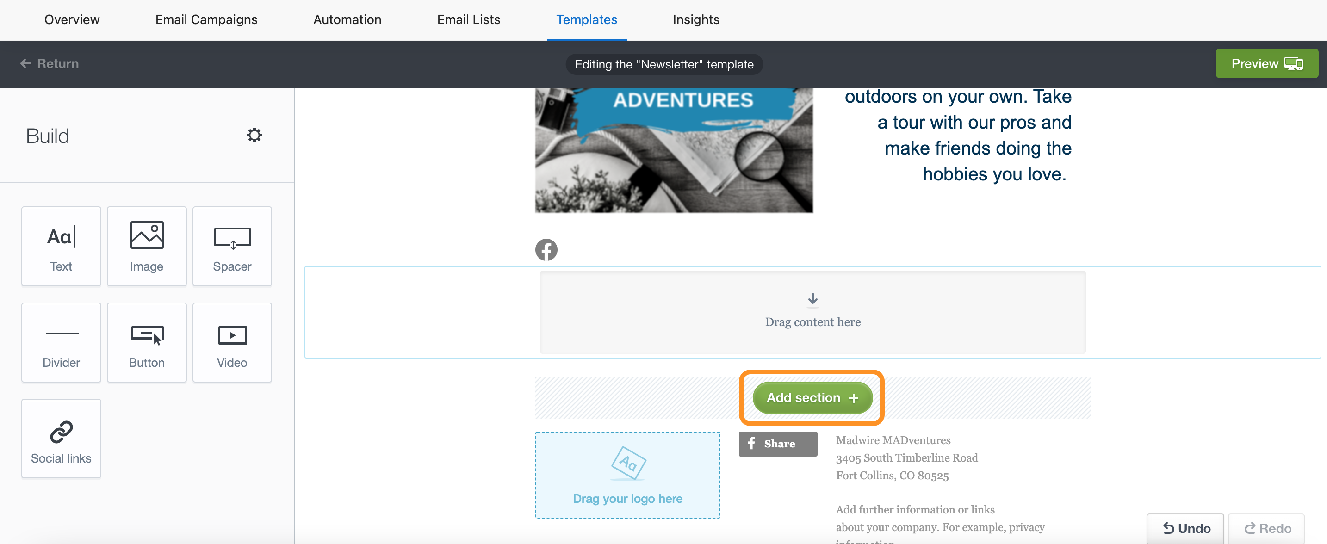The image size is (1327, 544).
Task: Open Build settings gear icon
Action: [254, 135]
